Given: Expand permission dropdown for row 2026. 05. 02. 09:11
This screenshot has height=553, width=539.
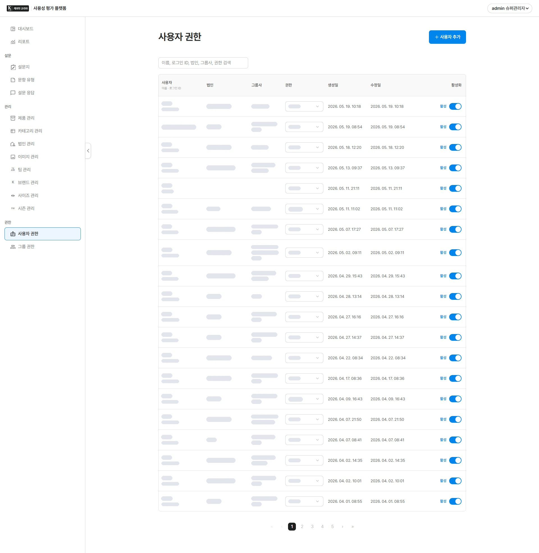Looking at the screenshot, I should pyautogui.click(x=304, y=253).
